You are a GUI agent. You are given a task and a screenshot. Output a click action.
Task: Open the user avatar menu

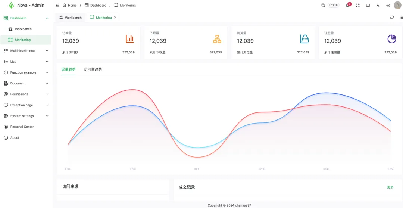pos(397,5)
